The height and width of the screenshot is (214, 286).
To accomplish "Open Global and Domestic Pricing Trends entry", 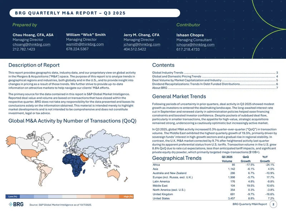I will click(x=215, y=76).
